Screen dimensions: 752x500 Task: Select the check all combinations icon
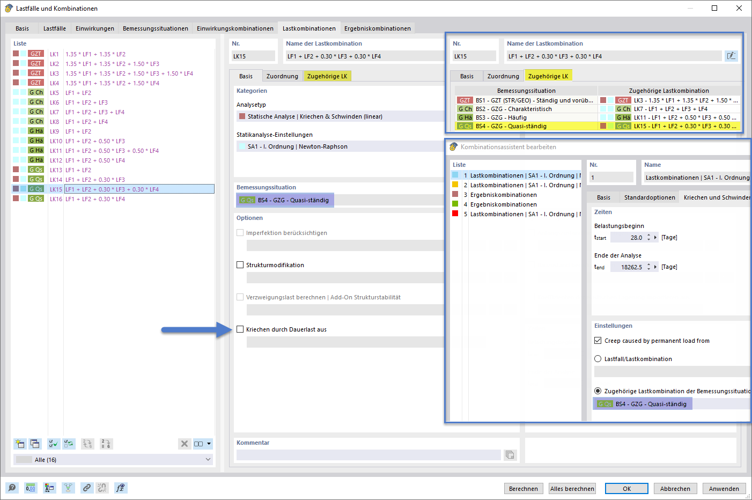53,444
